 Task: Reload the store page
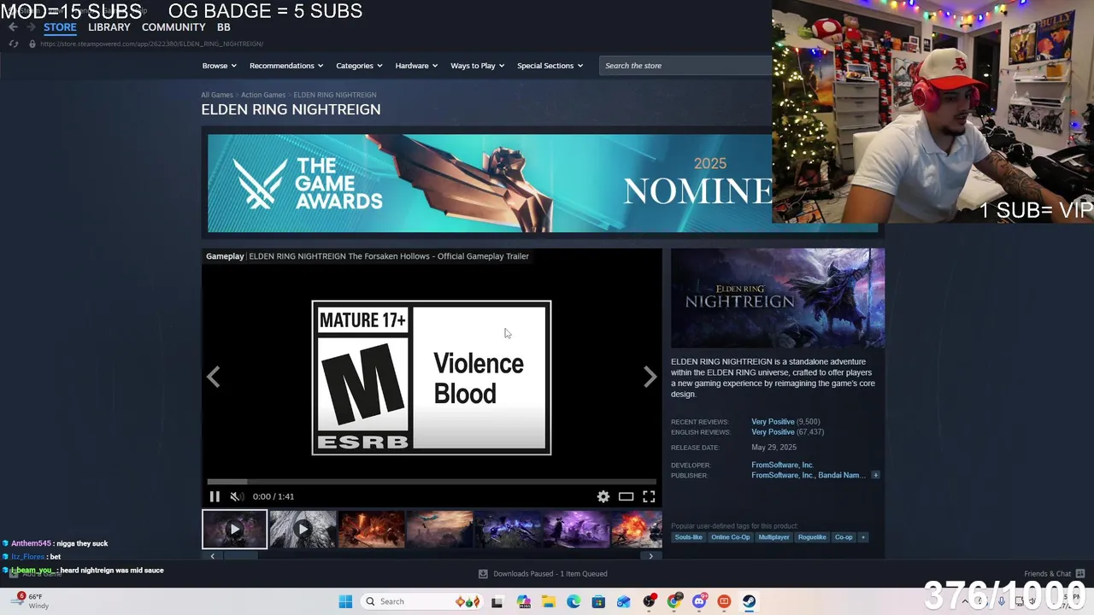click(x=13, y=44)
